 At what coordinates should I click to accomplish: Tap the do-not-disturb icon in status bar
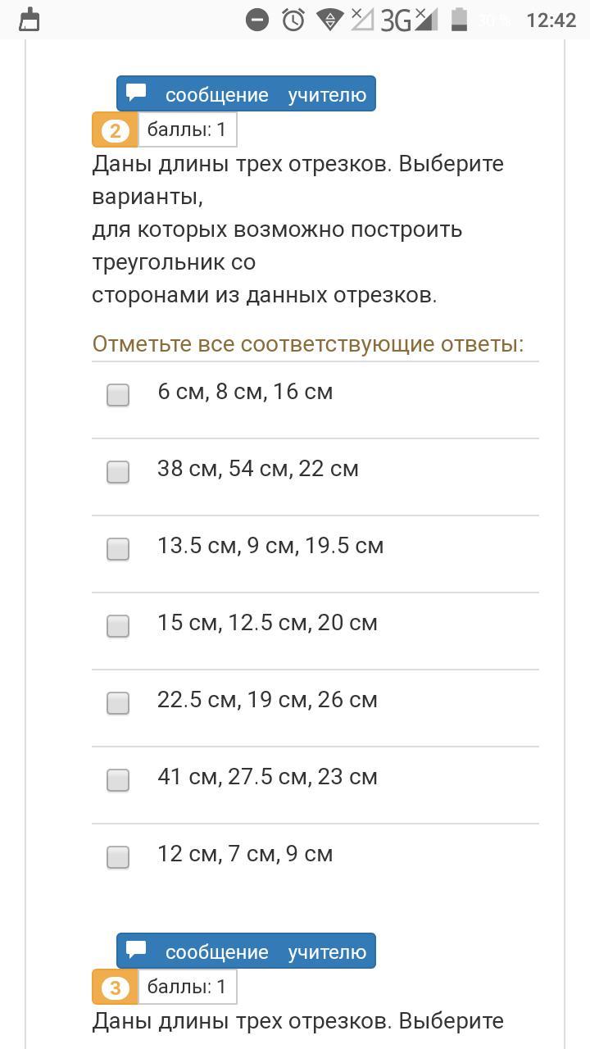point(257,20)
